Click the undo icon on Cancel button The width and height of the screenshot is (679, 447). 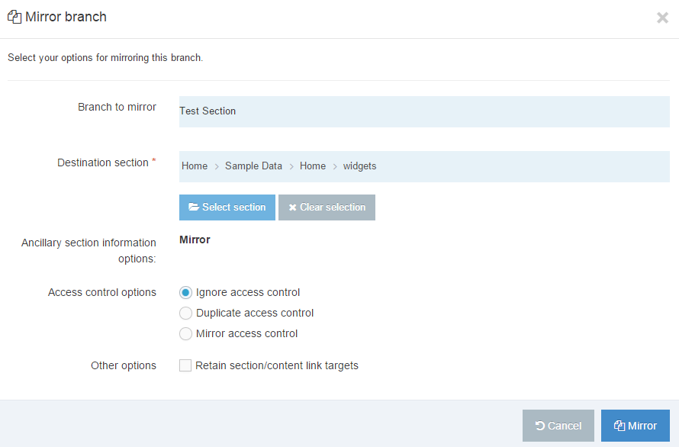pos(540,426)
